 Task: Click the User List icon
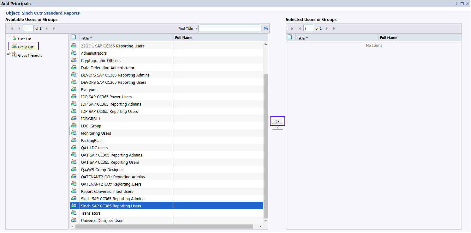pyautogui.click(x=14, y=38)
